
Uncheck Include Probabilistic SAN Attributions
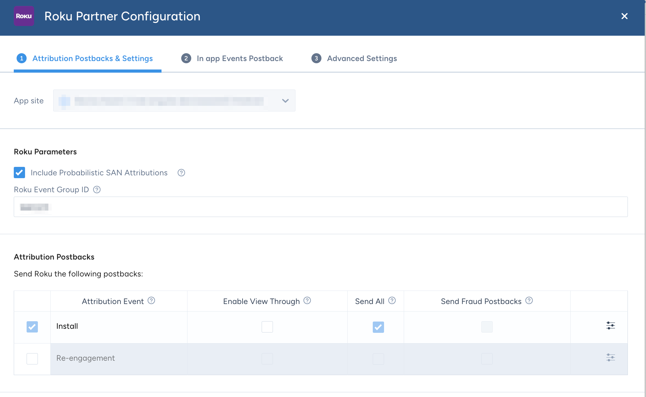[19, 173]
